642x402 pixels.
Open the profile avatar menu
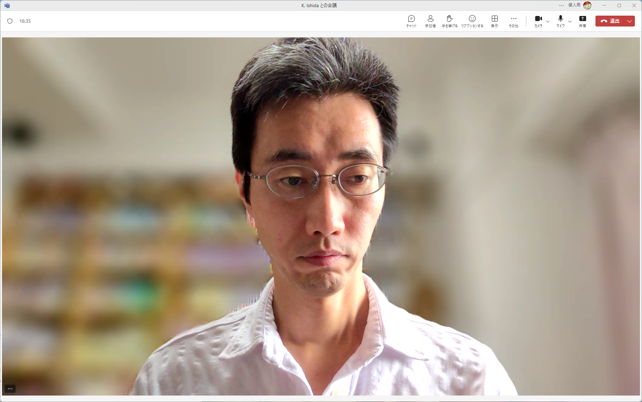point(587,5)
